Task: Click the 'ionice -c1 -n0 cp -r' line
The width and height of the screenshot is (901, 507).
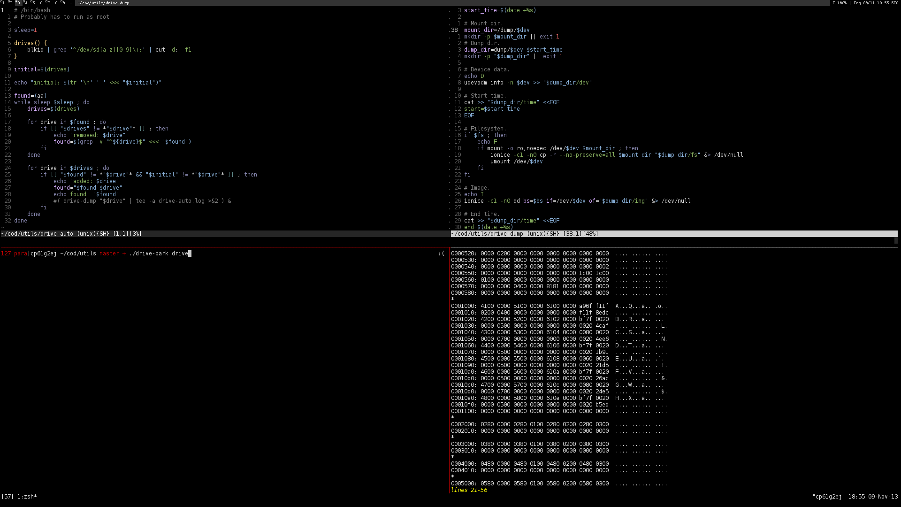Action: tap(617, 155)
